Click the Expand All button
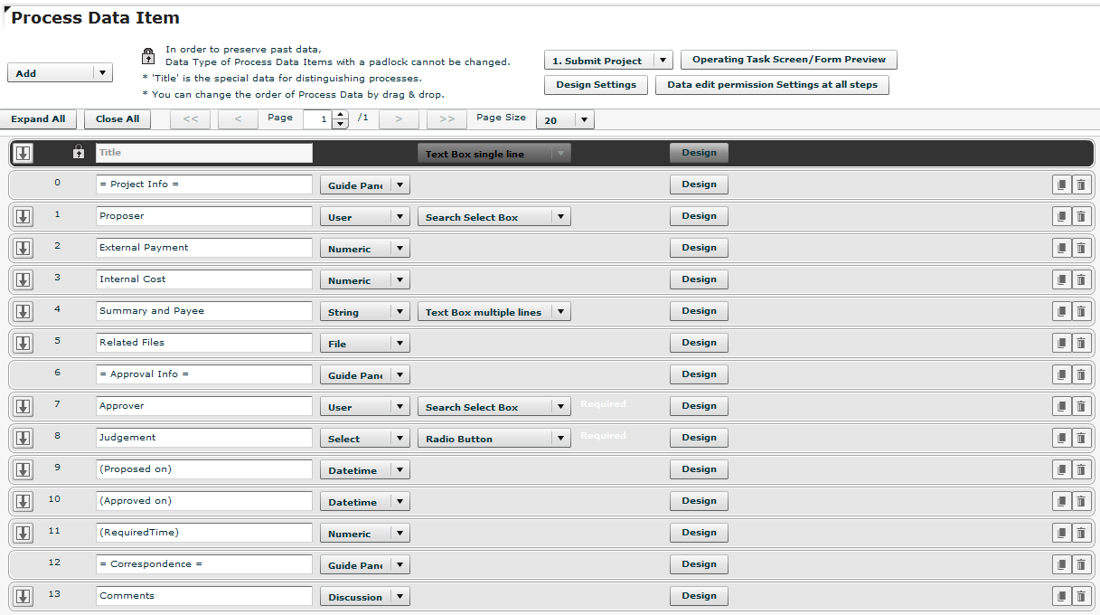The height and width of the screenshot is (615, 1100). [38, 118]
